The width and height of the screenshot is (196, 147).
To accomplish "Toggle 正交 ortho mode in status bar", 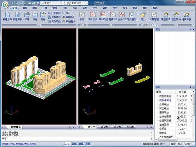I will [67, 144].
